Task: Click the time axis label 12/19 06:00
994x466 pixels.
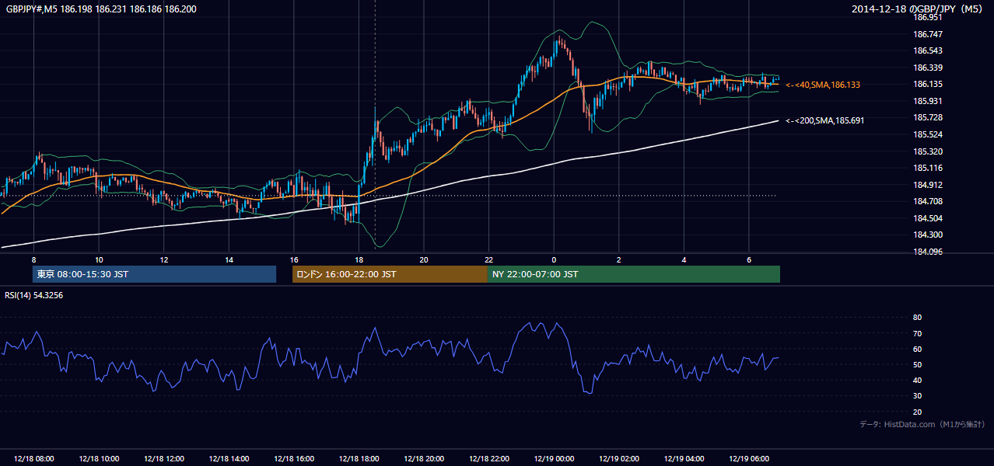Action: (x=749, y=459)
